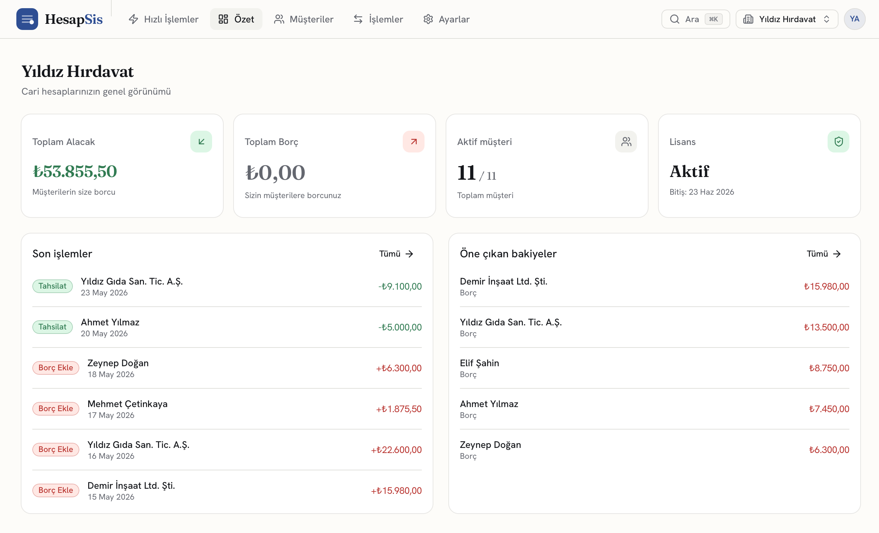The image size is (879, 533).
Task: Open Ahmet Yılmaz balance entry
Action: [654, 409]
